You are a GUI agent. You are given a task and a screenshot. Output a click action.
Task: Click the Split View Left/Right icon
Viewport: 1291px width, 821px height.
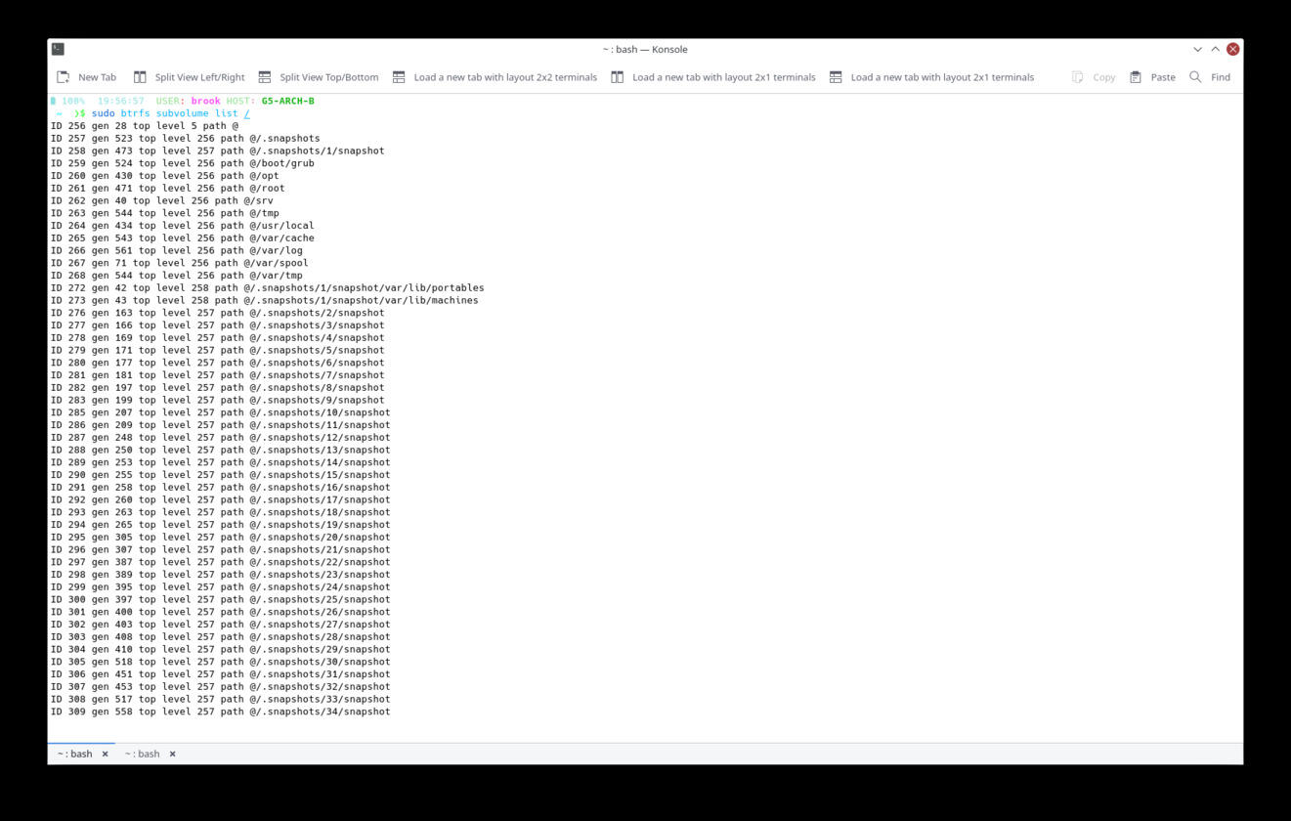pos(140,77)
